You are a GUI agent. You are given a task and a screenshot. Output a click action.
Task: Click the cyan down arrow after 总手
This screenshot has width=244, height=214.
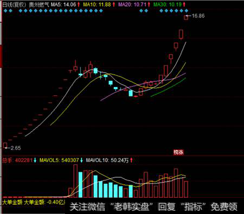click(x=35, y=160)
